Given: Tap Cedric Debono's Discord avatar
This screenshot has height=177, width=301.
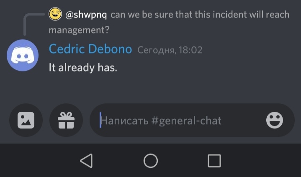Looking at the screenshot, I should (x=23, y=55).
